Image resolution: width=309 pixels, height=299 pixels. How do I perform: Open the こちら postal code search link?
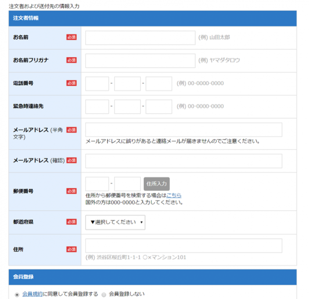(174, 195)
